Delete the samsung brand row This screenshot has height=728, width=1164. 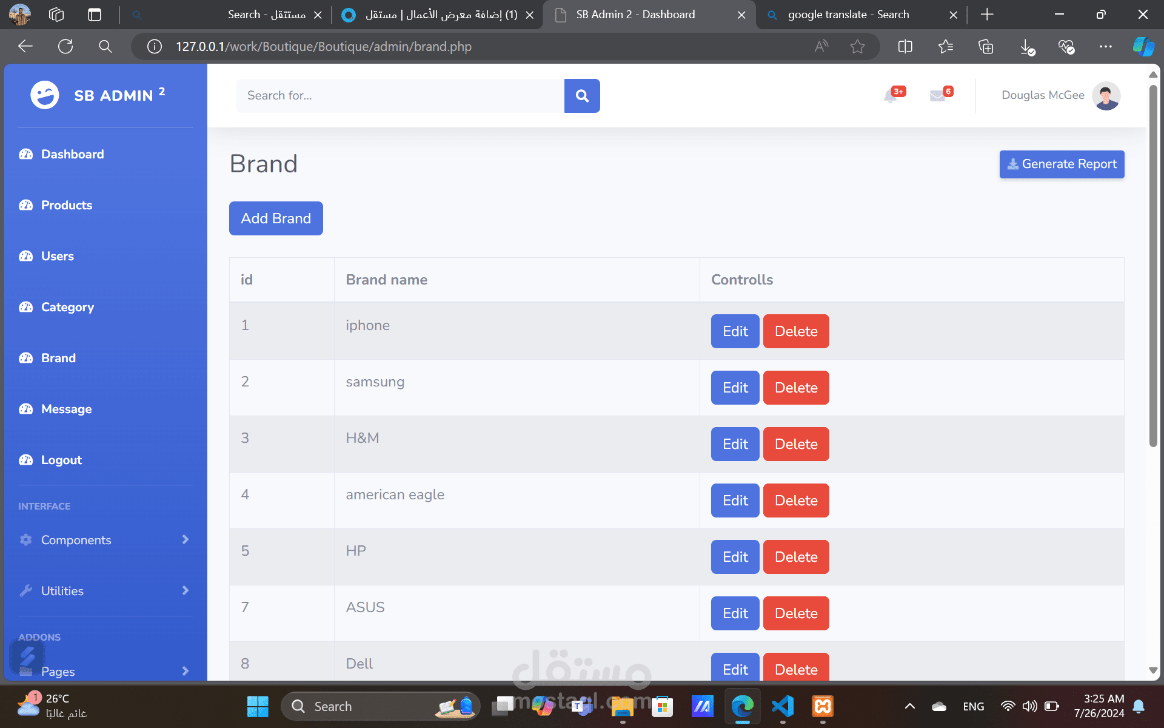(795, 388)
